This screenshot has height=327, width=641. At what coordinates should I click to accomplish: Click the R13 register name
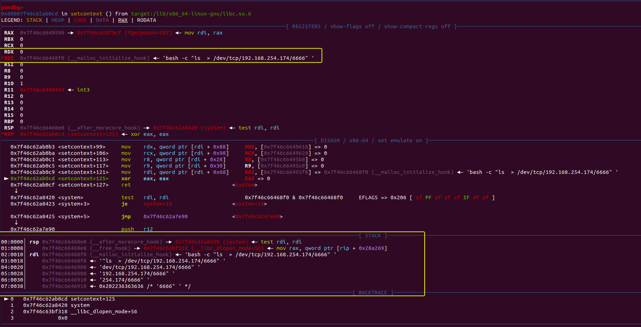(x=9, y=102)
